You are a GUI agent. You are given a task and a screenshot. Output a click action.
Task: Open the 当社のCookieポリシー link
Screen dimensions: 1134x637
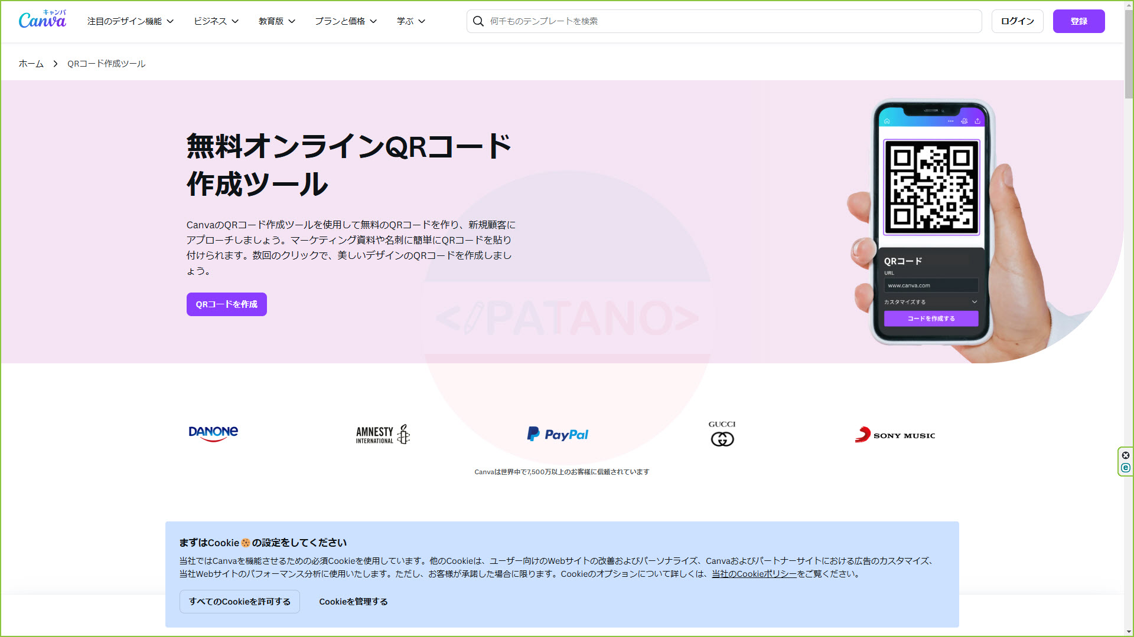point(754,574)
